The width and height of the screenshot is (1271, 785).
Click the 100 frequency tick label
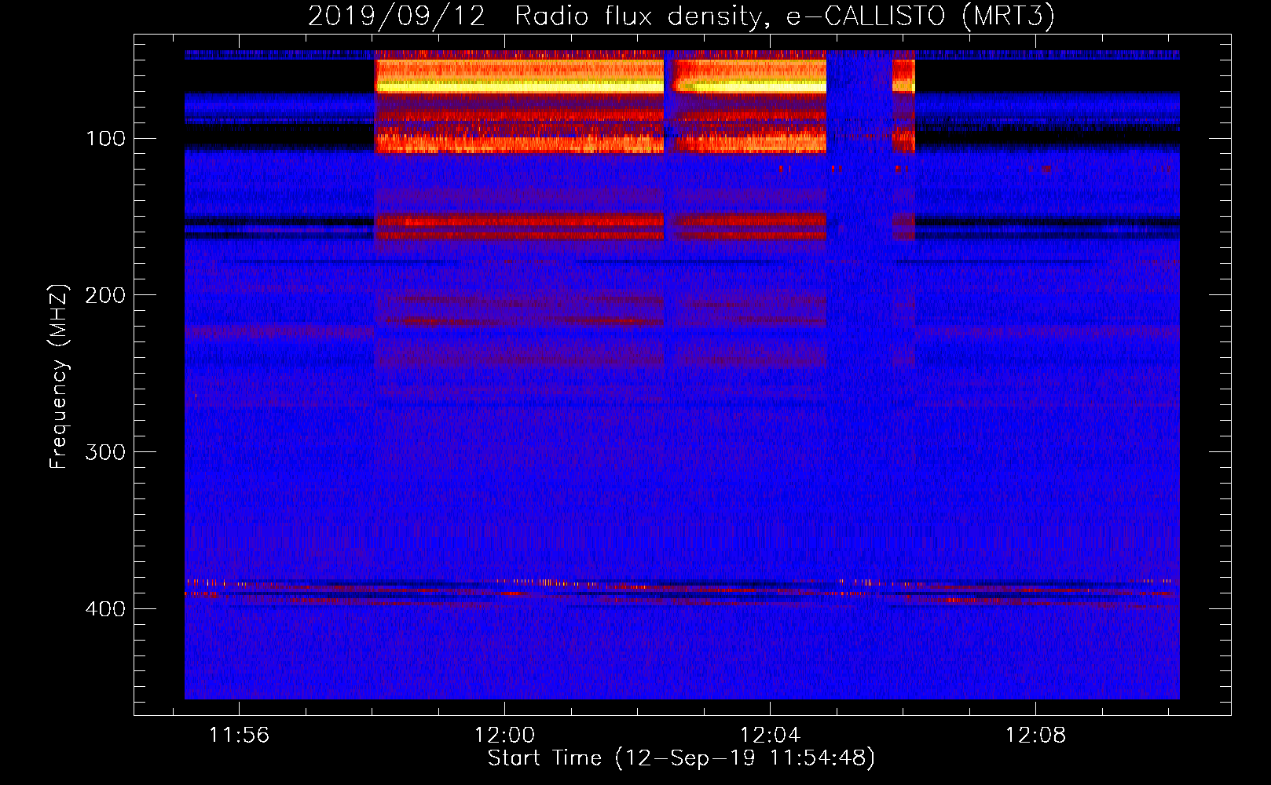[105, 139]
